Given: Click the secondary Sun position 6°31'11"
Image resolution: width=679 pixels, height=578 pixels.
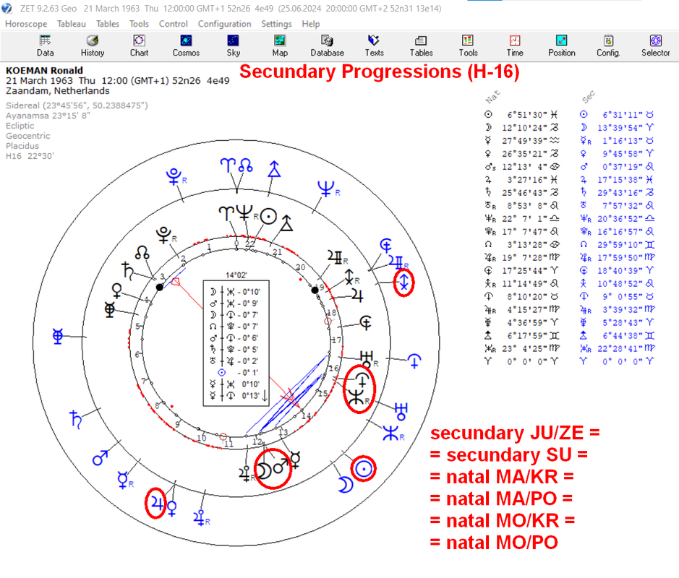Looking at the screenshot, I should (623, 115).
